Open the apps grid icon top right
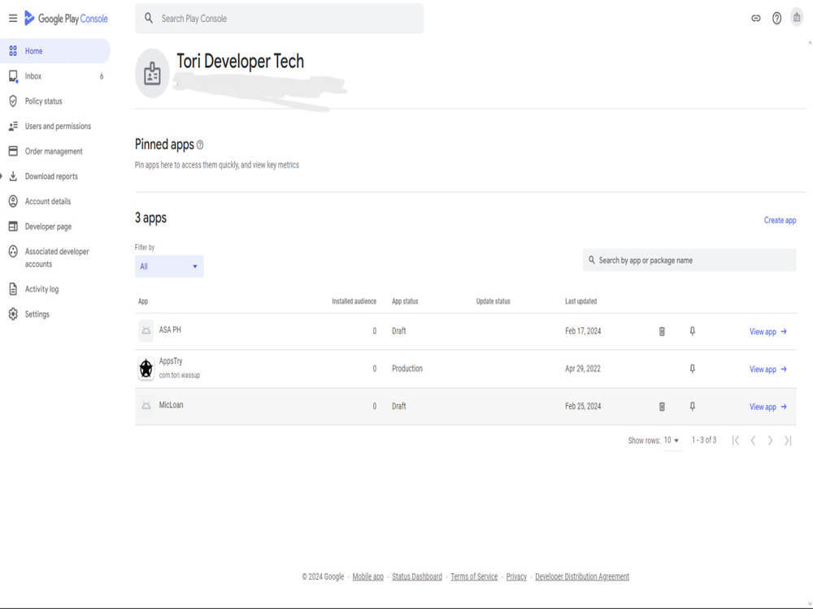The height and width of the screenshot is (609, 813). (x=798, y=18)
